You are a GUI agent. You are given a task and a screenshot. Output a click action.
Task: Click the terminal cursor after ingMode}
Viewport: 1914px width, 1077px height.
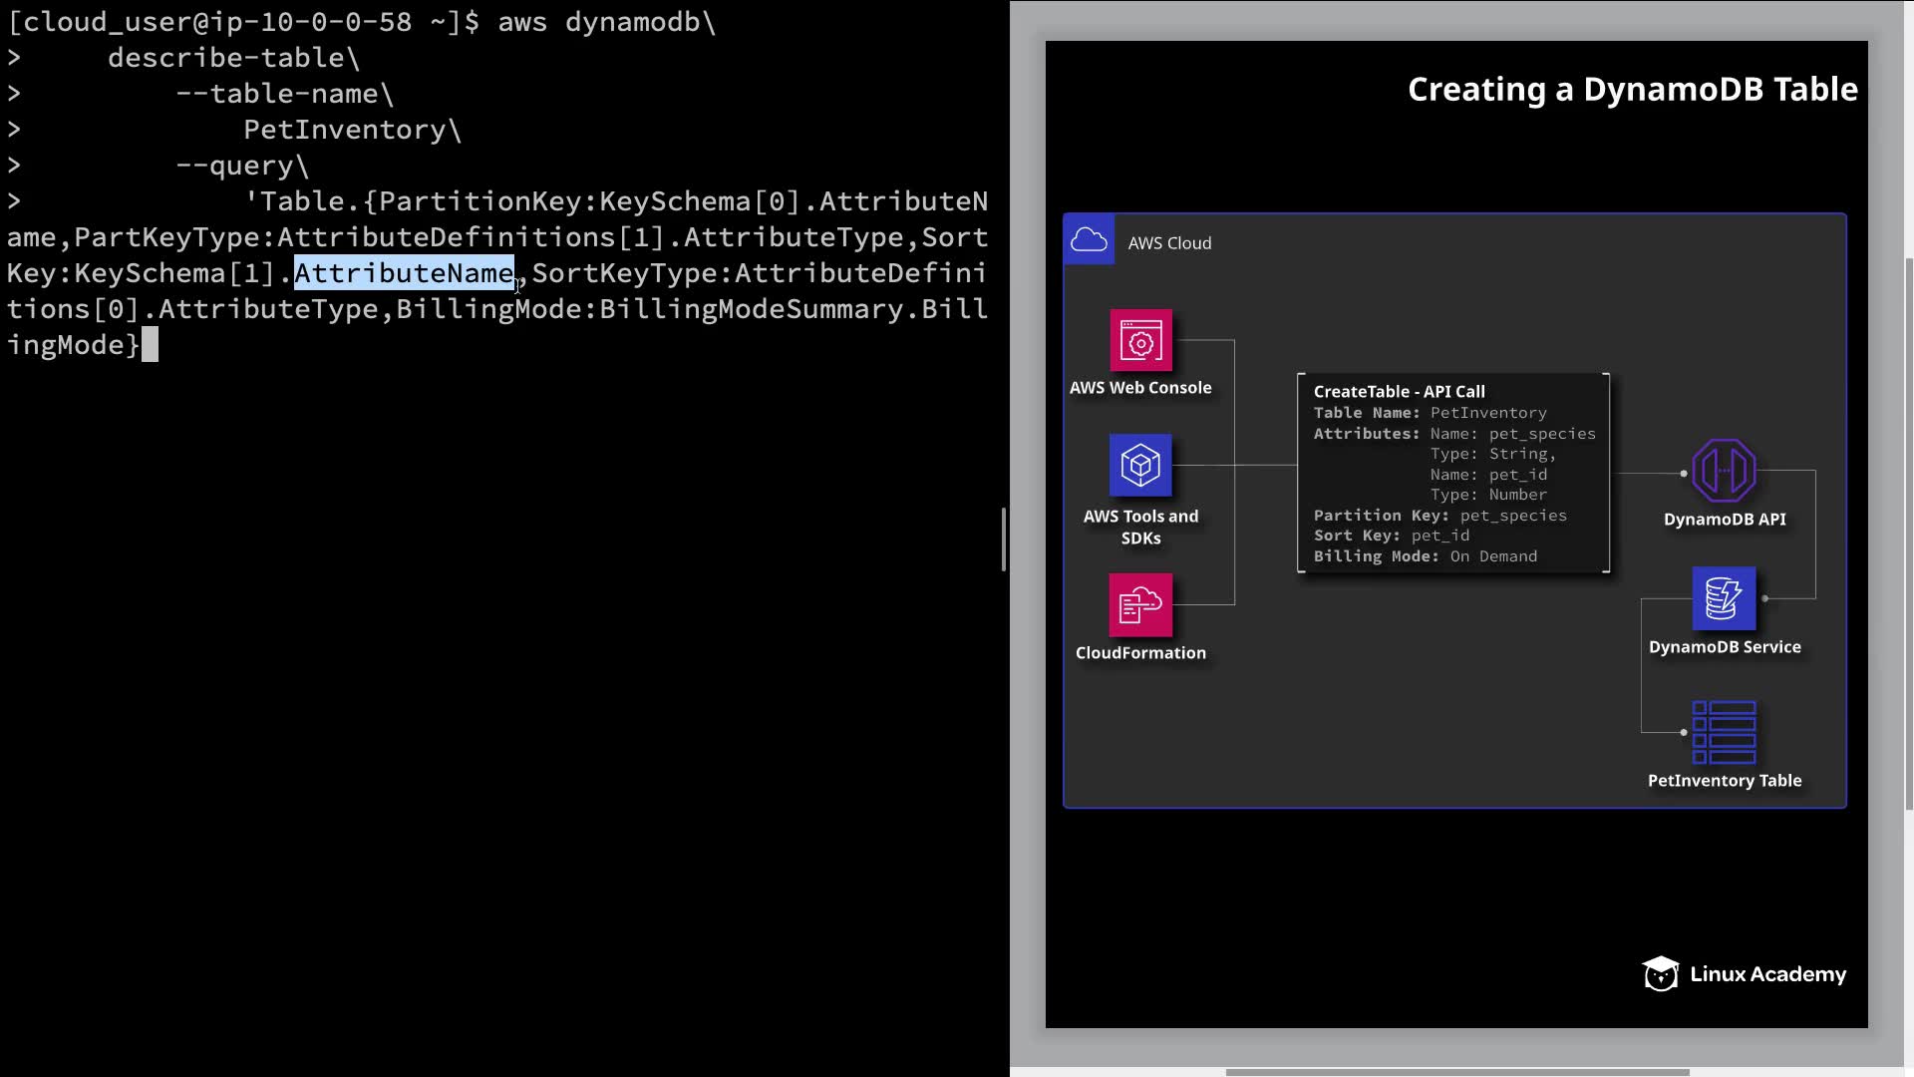click(150, 345)
